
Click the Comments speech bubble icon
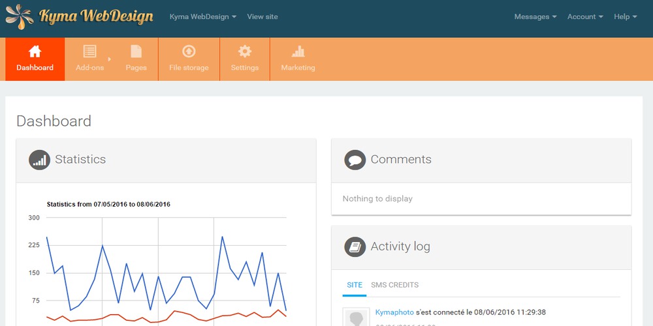pos(355,160)
